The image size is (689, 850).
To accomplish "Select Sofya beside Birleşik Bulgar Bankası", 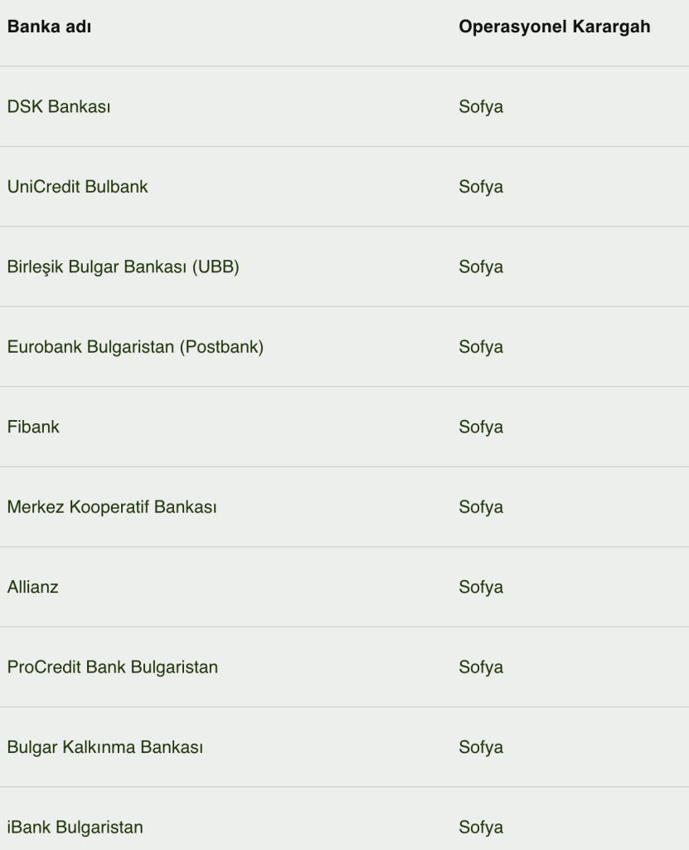I will [481, 266].
